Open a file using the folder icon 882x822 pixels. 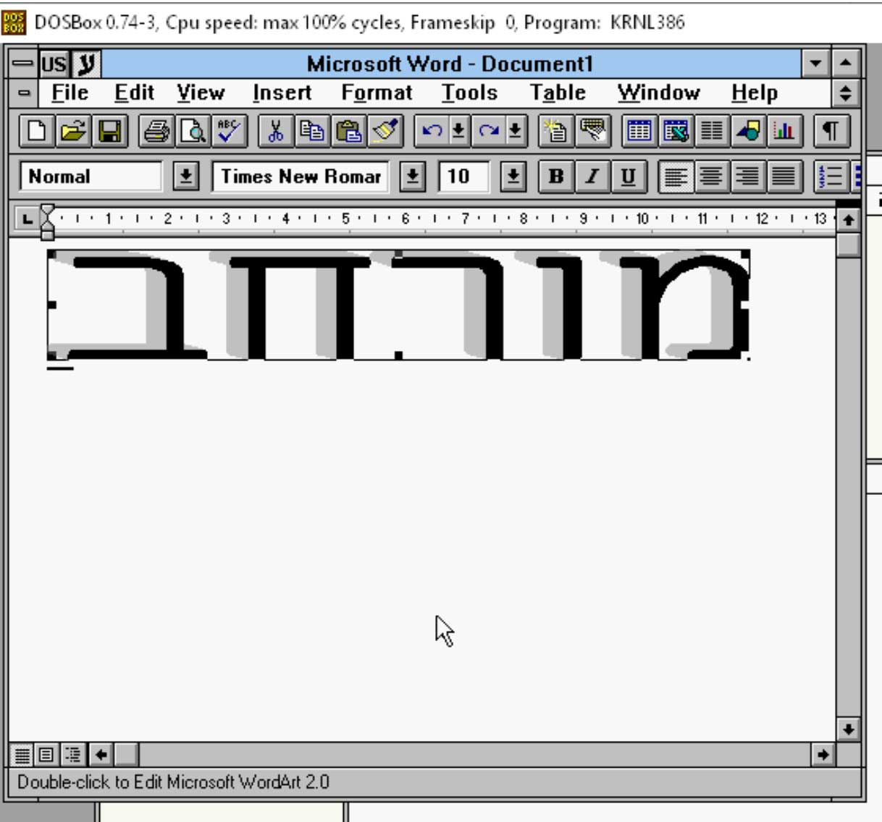[73, 132]
